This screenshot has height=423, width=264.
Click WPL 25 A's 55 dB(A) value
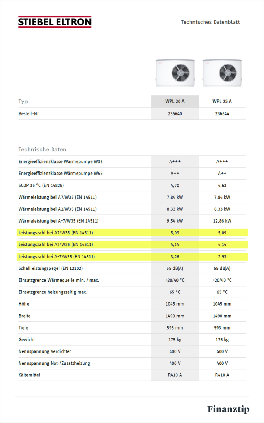pos(222,268)
